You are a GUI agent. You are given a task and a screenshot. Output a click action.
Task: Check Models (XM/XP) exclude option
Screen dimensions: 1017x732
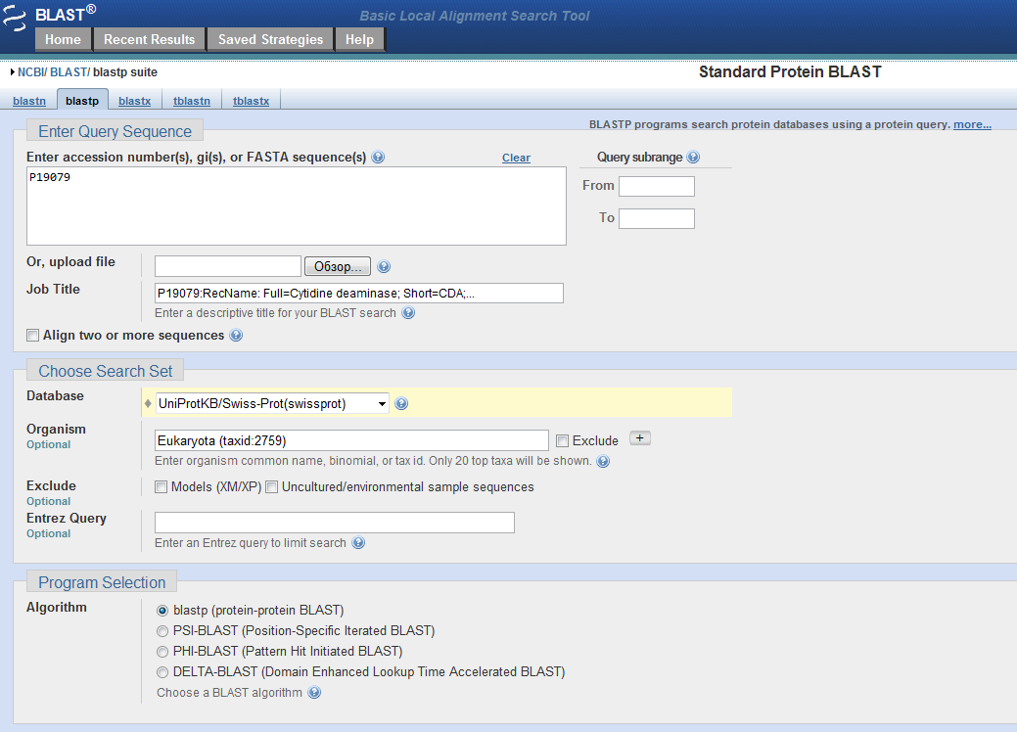[161, 487]
